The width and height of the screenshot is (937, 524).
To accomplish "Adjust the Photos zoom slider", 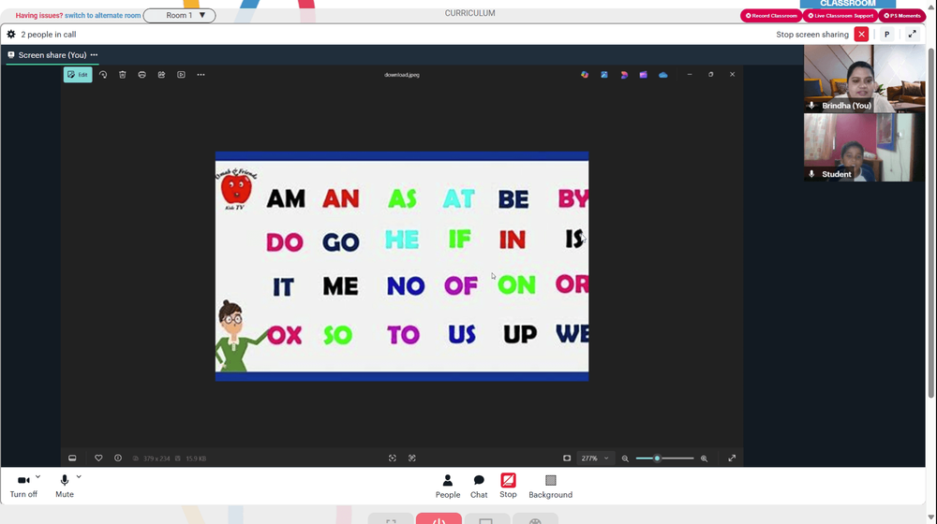I will point(664,458).
